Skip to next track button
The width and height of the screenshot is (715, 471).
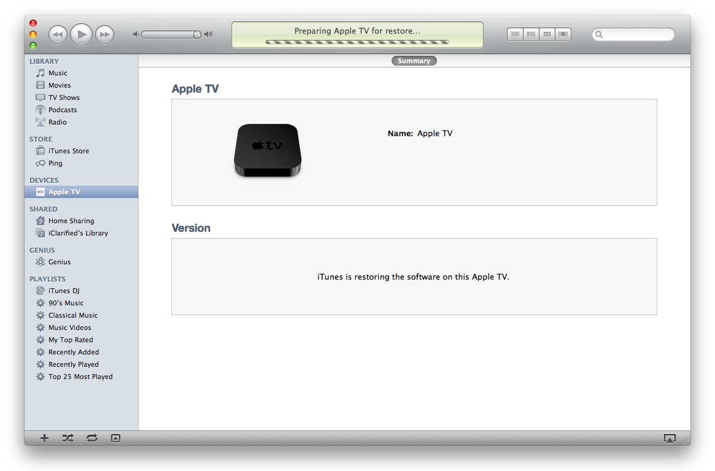click(x=104, y=34)
